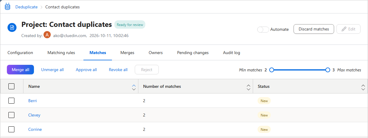Image resolution: width=368 pixels, height=138 pixels.
Task: Click Approve all link
Action: point(86,70)
